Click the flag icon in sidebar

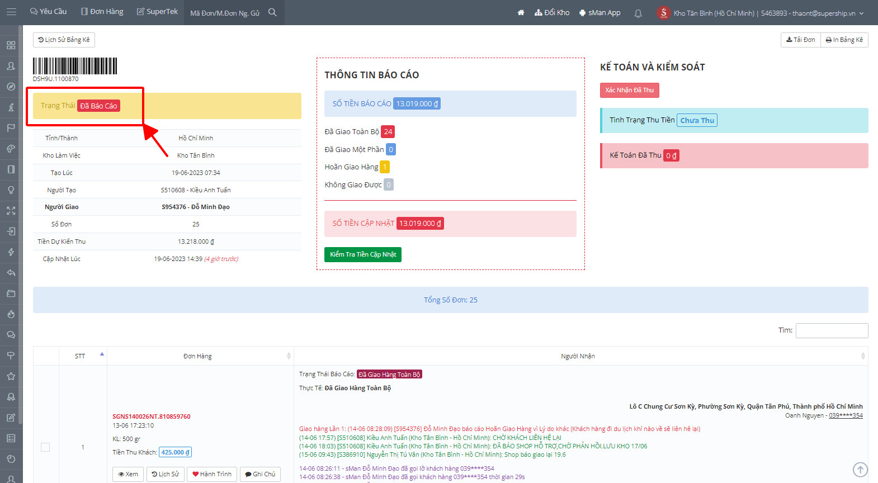pyautogui.click(x=11, y=128)
